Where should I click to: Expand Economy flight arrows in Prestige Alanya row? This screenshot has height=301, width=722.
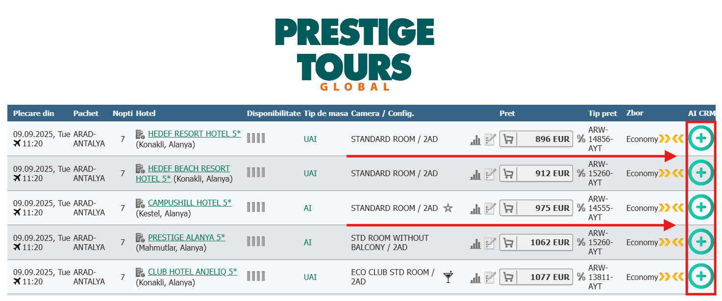click(x=671, y=242)
